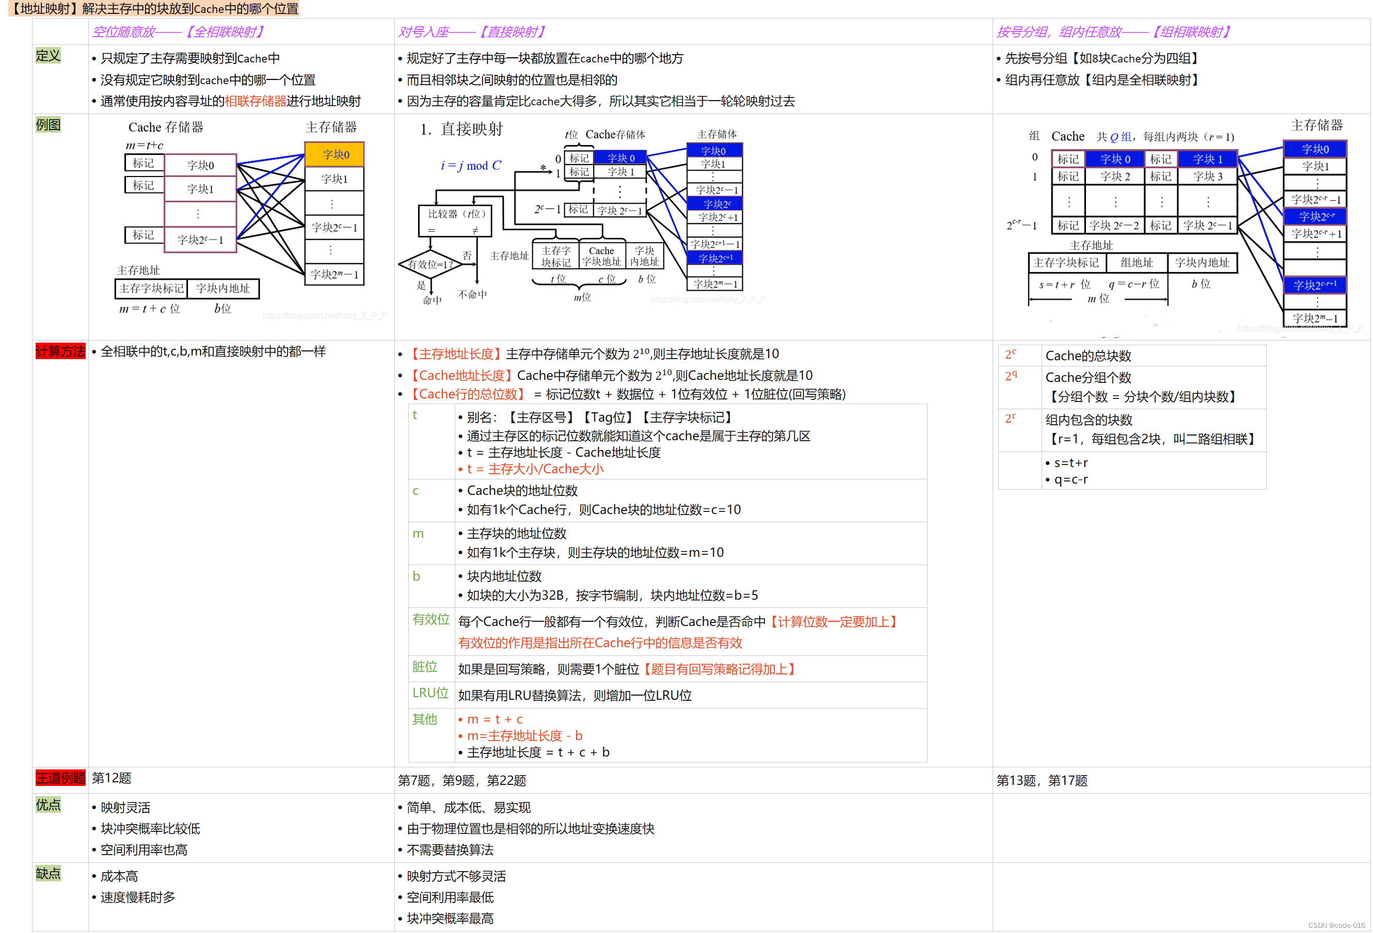Screen dimensions: 1373x933
Task: Click cell Cache的总块数
Action: coord(1088,356)
